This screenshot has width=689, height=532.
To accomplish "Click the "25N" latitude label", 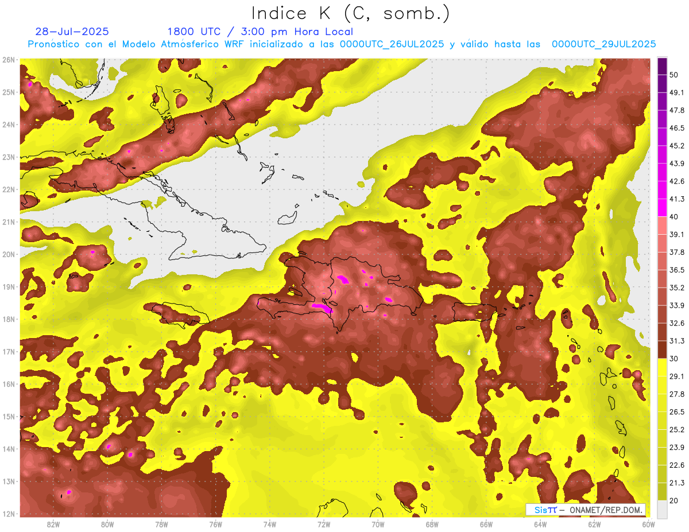I will tap(9, 92).
